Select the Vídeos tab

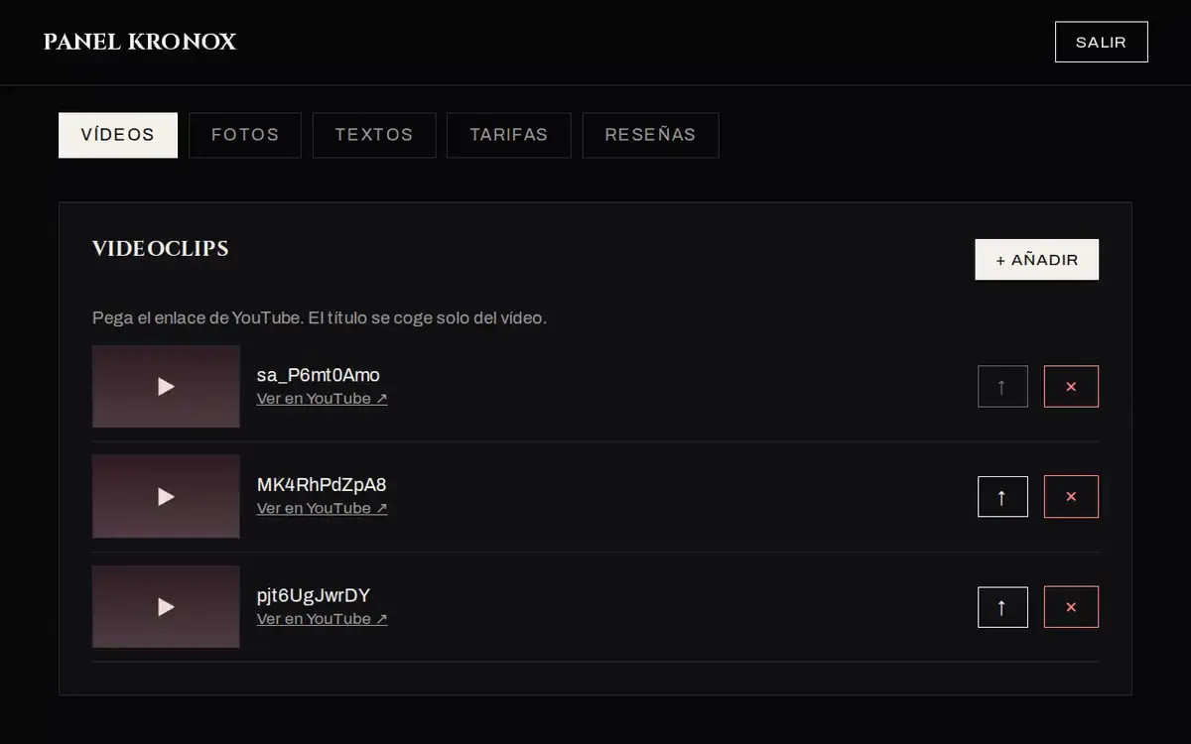pos(118,135)
